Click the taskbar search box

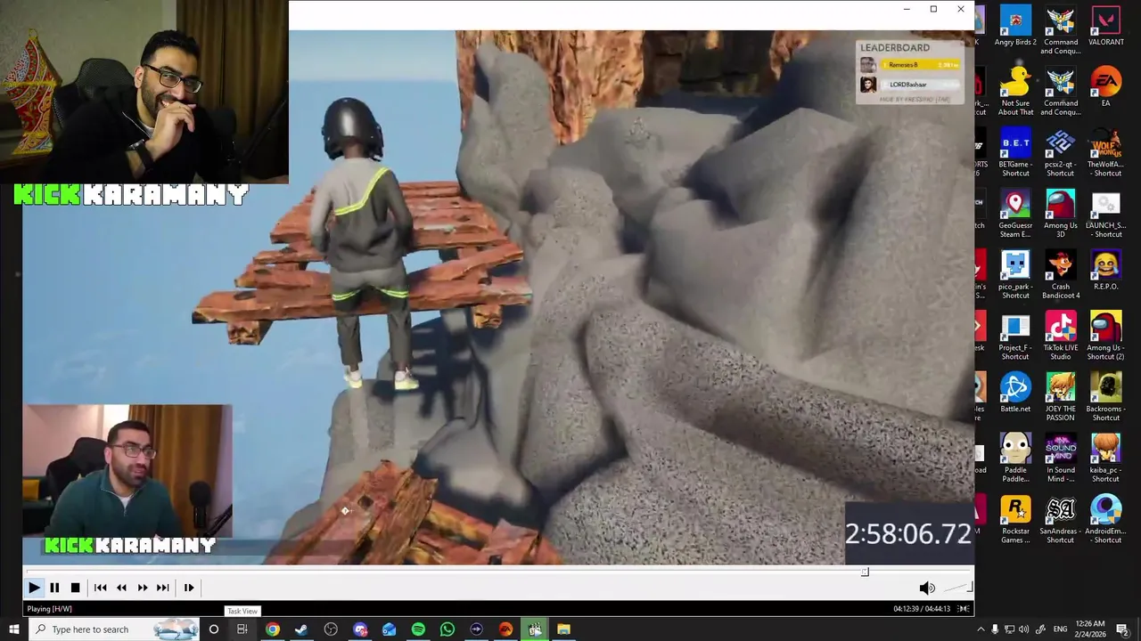(113, 629)
